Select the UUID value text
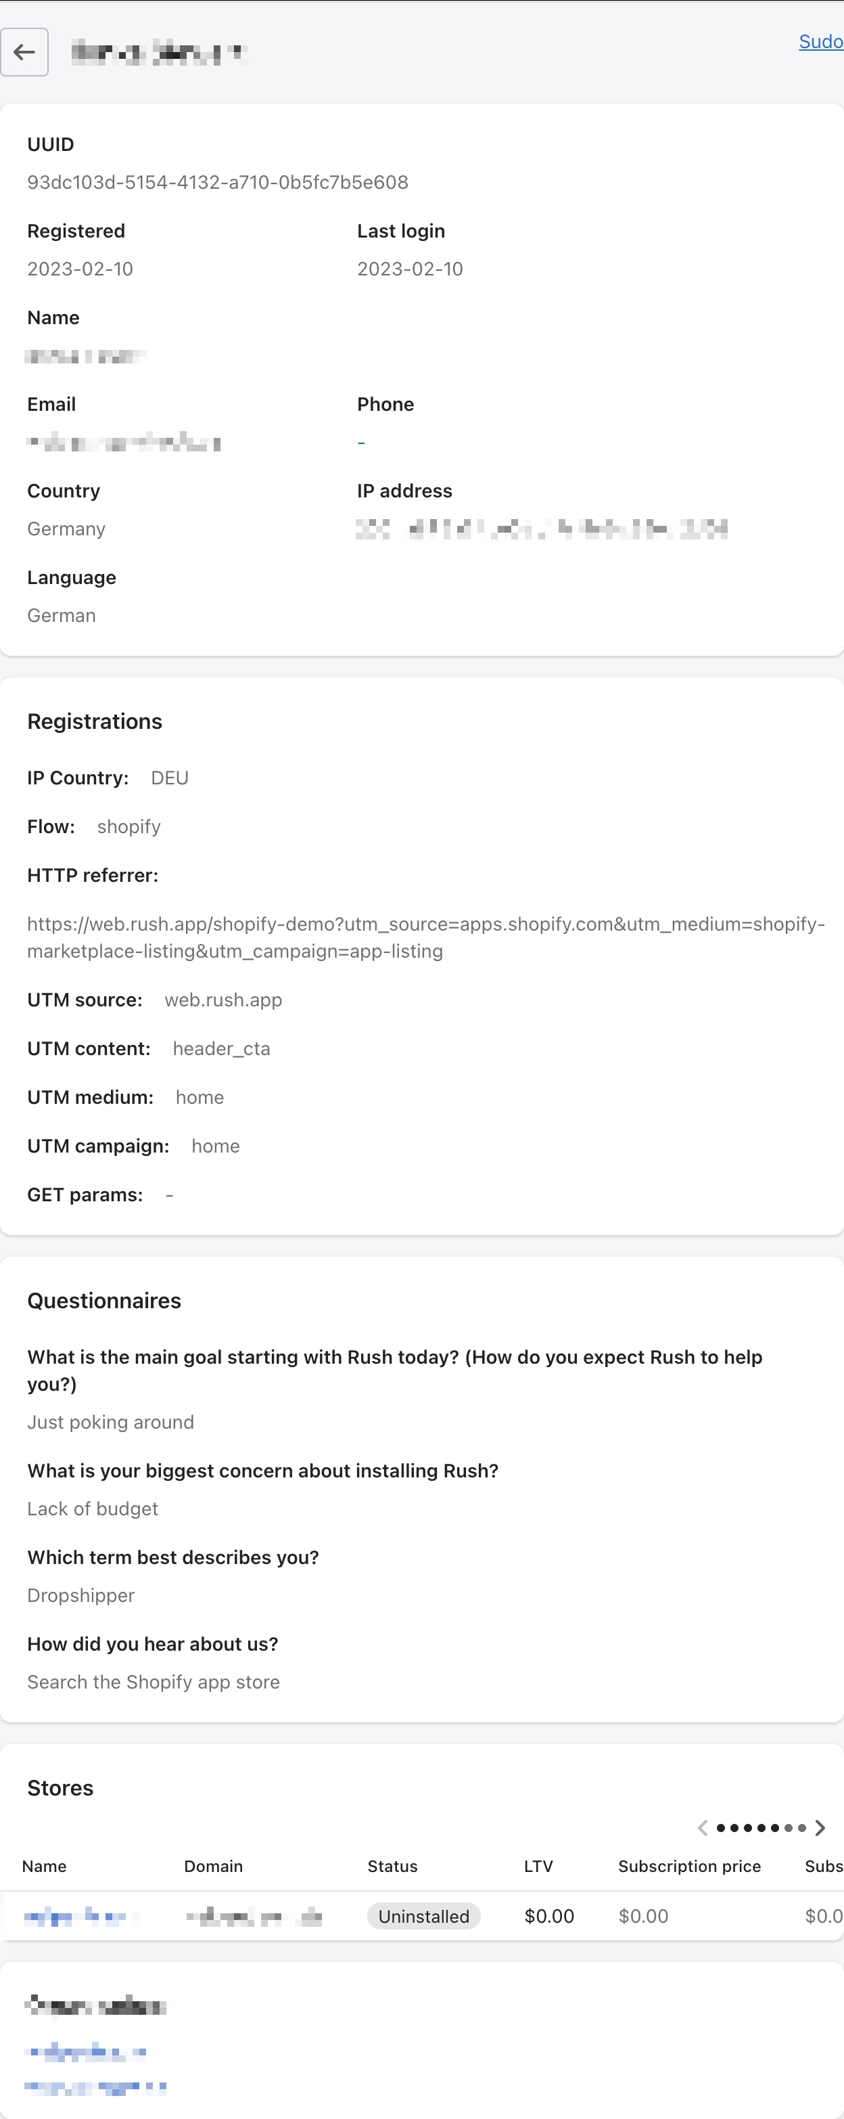The width and height of the screenshot is (844, 2119). [217, 182]
